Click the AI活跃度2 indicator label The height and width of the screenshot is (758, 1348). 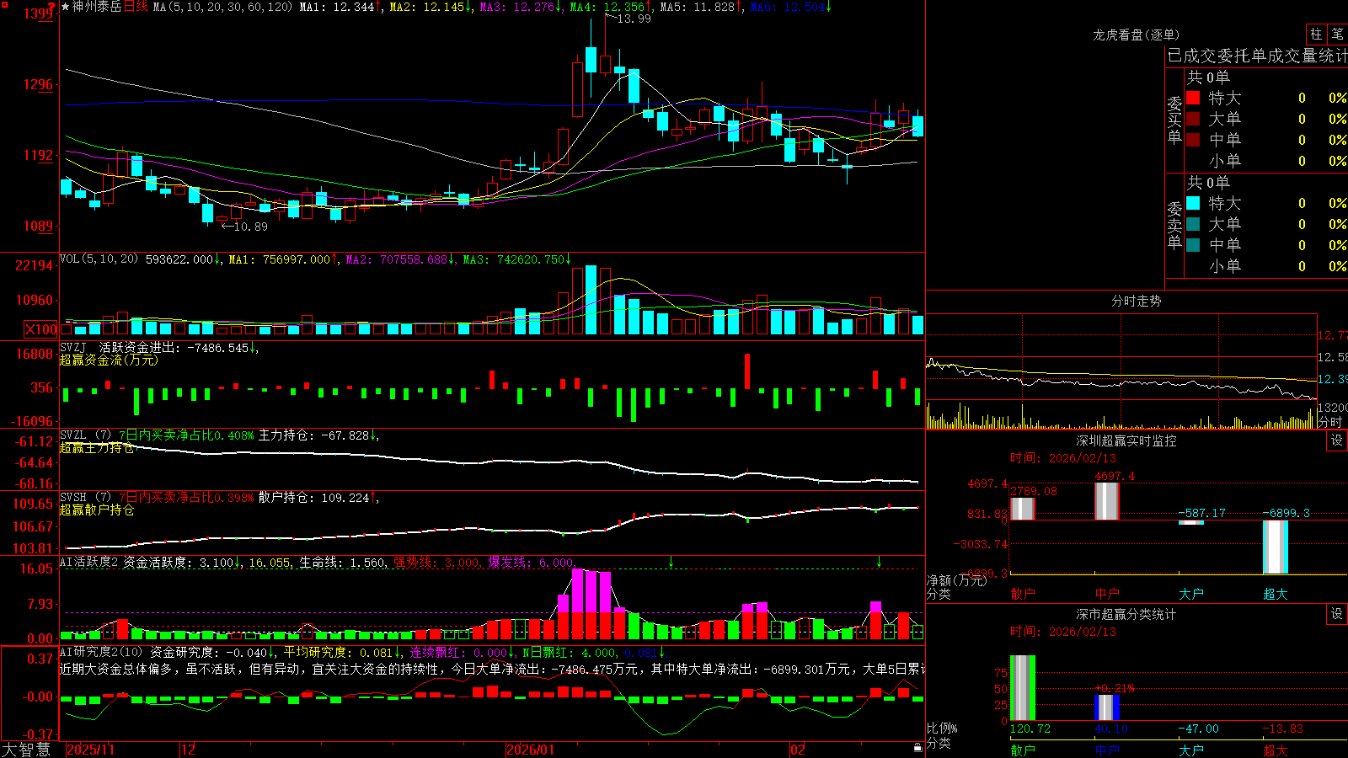pyautogui.click(x=88, y=562)
